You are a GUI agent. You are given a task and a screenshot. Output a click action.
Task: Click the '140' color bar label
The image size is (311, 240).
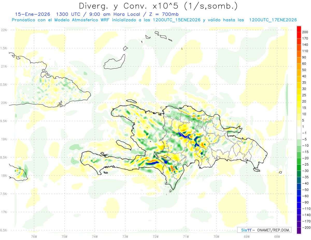305,45
